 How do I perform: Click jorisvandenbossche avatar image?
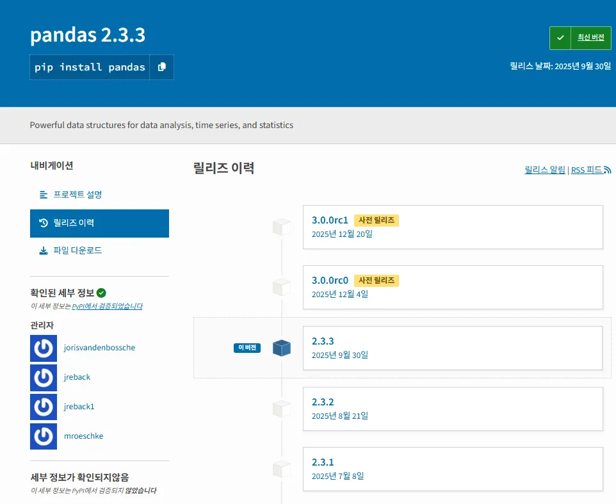tap(43, 348)
